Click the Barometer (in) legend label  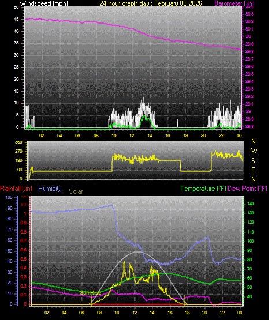(234, 3)
